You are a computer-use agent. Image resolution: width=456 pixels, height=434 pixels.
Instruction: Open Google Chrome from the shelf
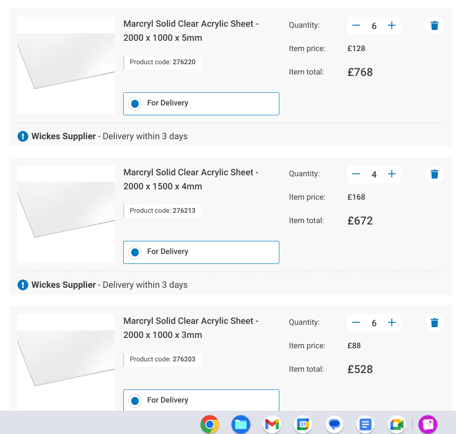(x=209, y=425)
